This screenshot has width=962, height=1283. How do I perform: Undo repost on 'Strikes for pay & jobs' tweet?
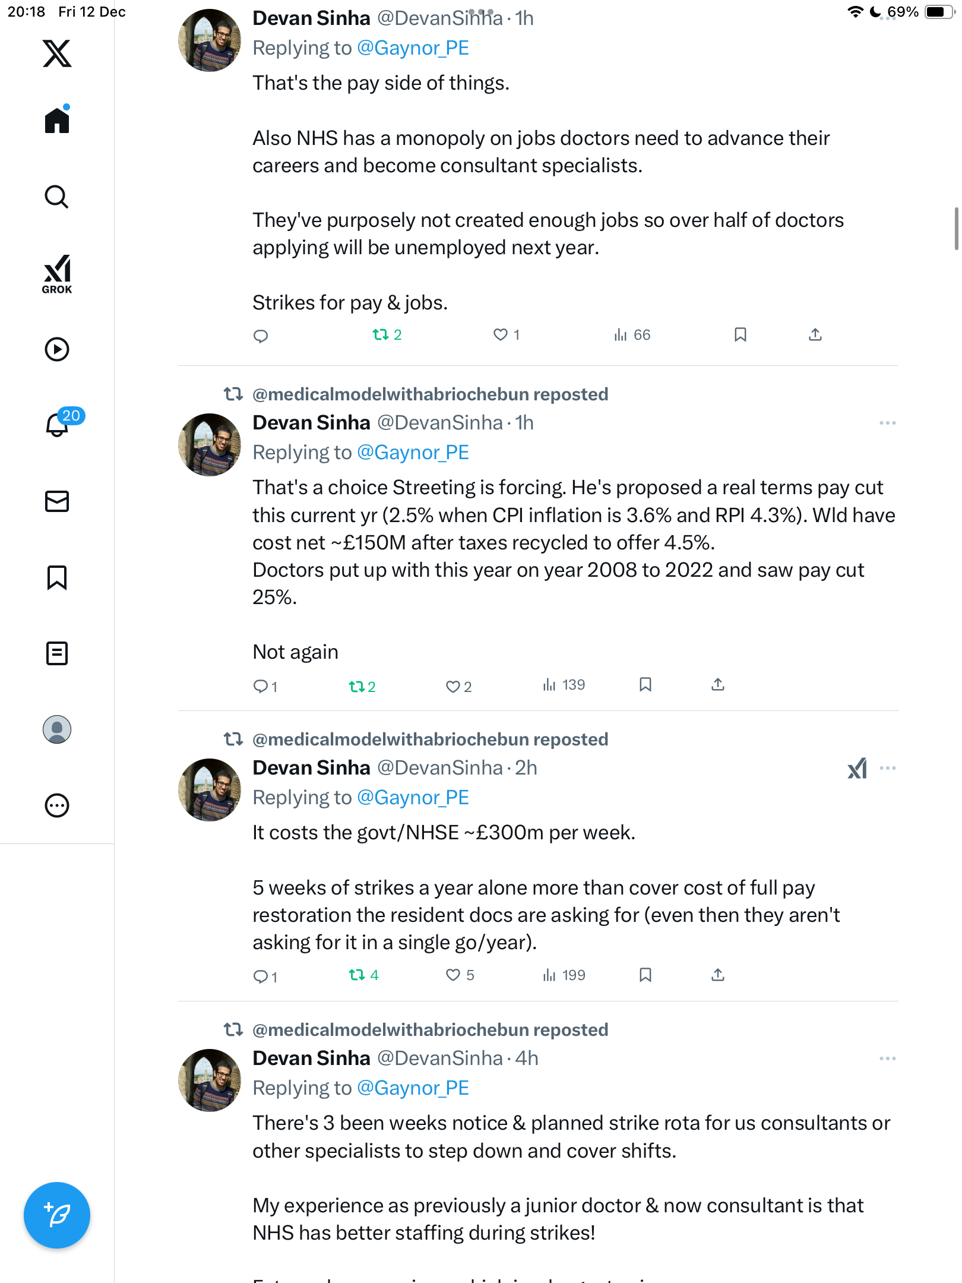pyautogui.click(x=381, y=335)
